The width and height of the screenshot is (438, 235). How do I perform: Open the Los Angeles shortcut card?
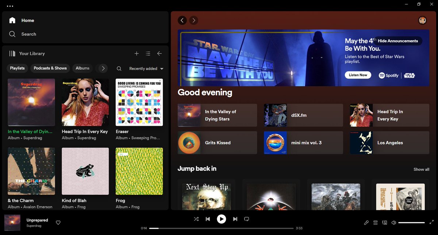point(389,143)
